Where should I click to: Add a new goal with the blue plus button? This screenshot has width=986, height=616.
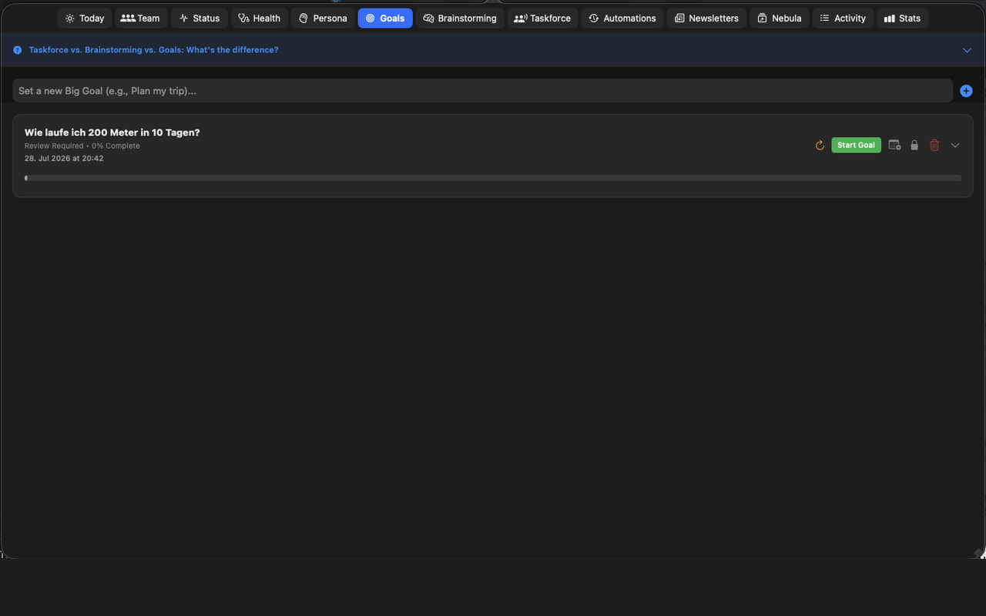966,91
